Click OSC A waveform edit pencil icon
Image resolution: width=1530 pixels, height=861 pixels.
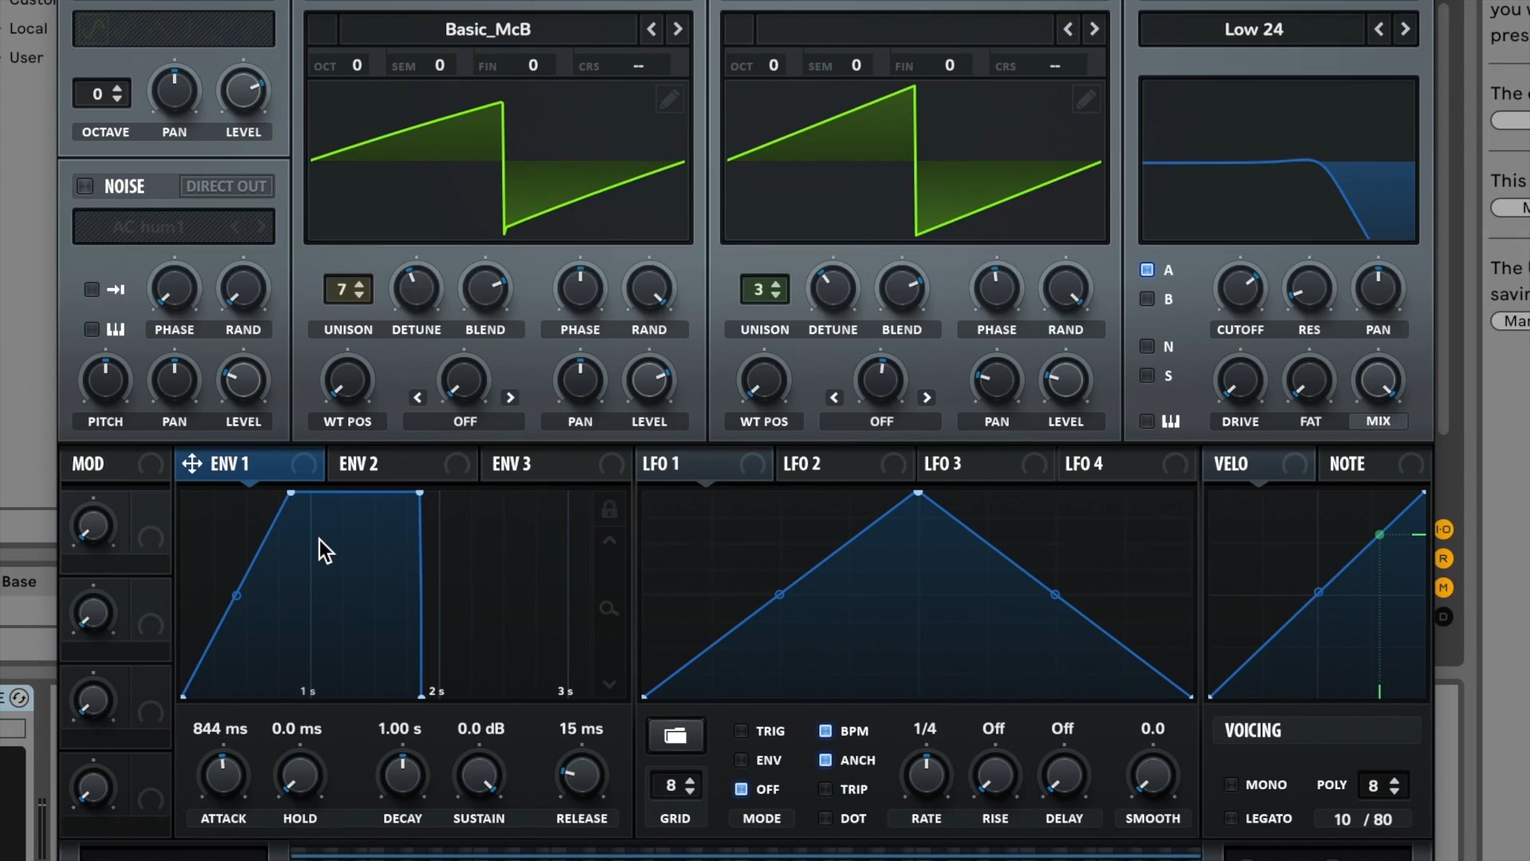coord(669,100)
